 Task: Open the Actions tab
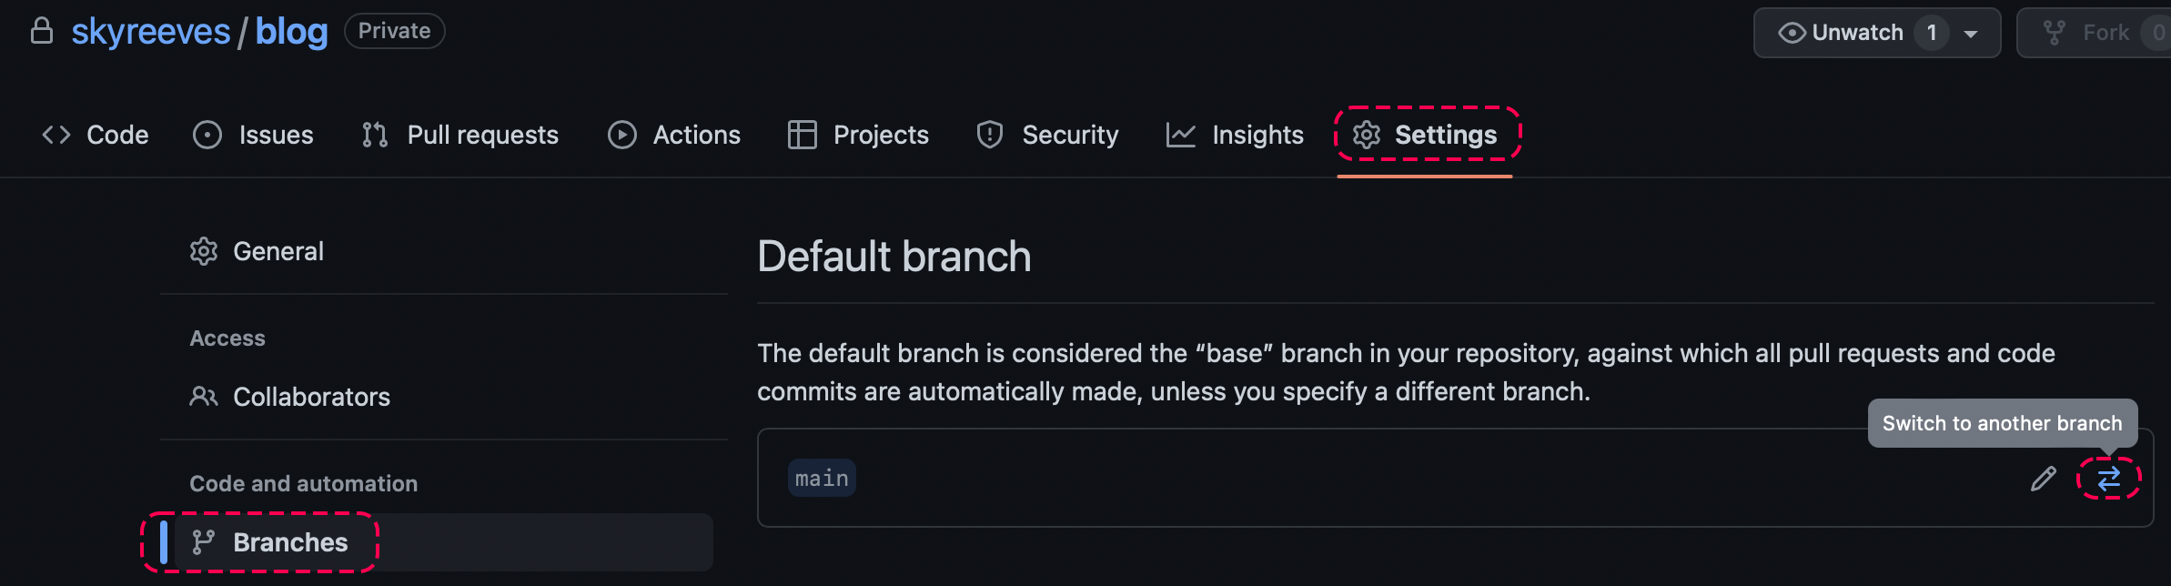click(x=674, y=135)
